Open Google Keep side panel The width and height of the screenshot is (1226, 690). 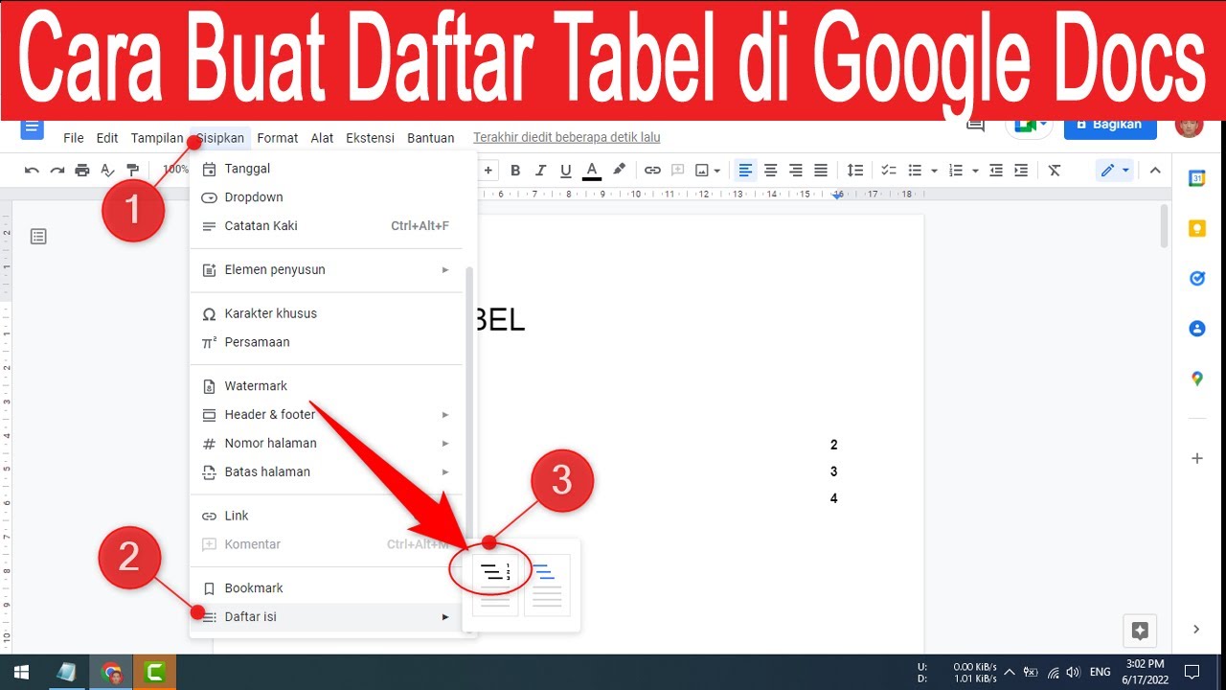(x=1197, y=228)
